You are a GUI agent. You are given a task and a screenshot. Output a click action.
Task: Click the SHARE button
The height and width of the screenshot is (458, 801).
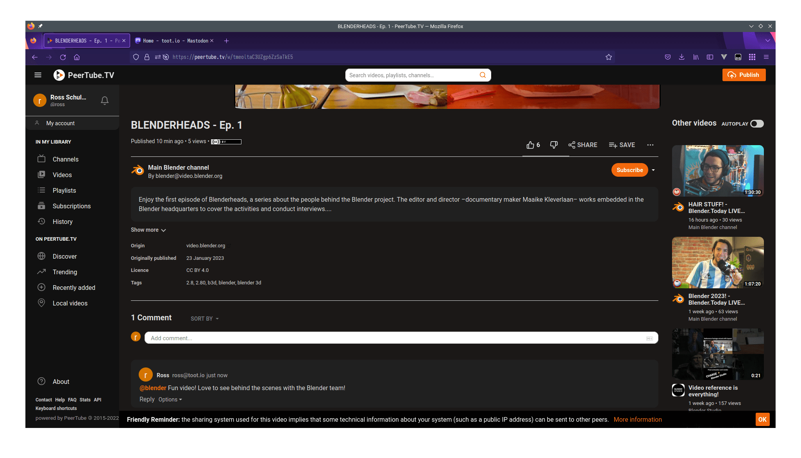(x=583, y=145)
